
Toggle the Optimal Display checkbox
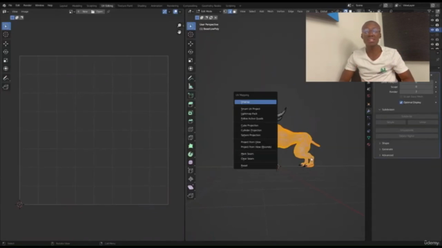pyautogui.click(x=401, y=103)
